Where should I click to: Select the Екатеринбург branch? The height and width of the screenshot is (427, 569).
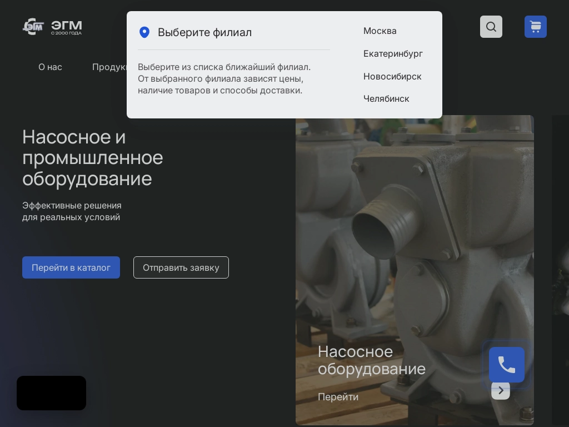393,54
